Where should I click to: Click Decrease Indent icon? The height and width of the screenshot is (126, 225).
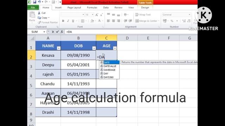click(x=126, y=21)
